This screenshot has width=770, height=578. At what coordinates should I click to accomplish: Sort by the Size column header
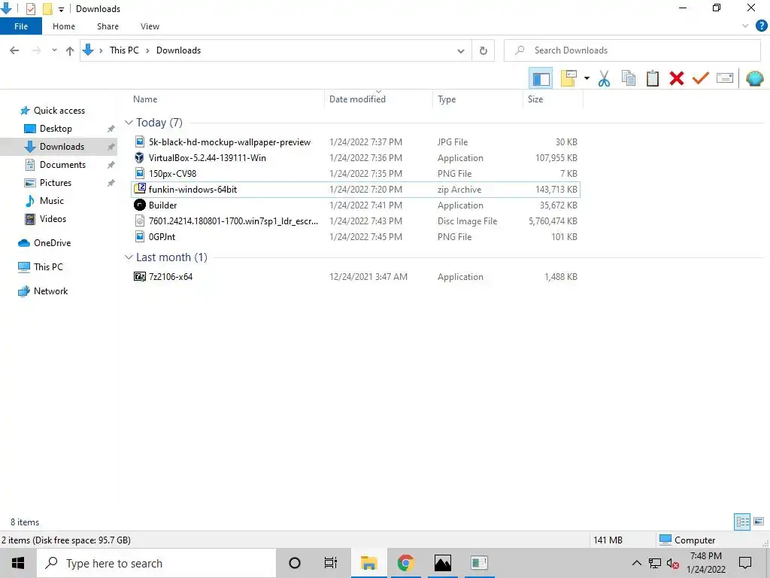click(x=553, y=99)
